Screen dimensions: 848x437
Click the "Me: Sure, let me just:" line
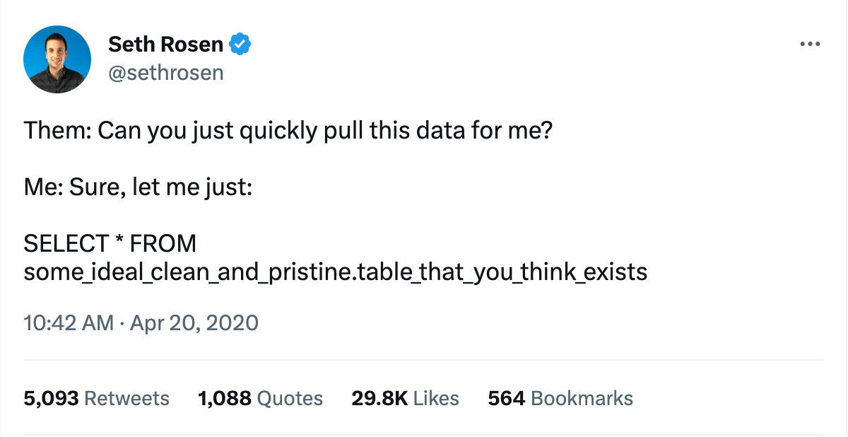click(x=139, y=188)
